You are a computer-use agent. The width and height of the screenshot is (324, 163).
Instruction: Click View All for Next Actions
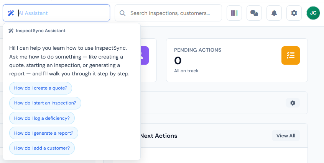[286, 135]
